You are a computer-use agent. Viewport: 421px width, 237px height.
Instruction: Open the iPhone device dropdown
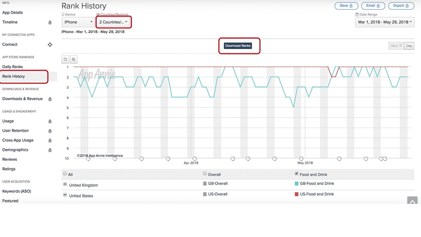point(79,22)
